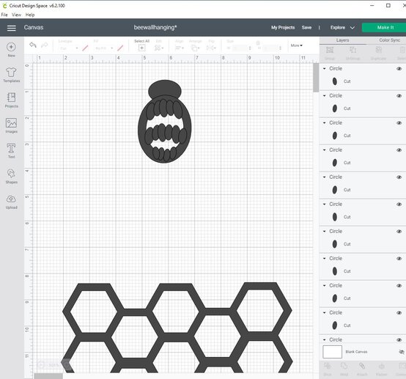This screenshot has height=379, width=406.
Task: Collapse the bottom Circle layer above Blank Canvas
Action: coord(325,339)
